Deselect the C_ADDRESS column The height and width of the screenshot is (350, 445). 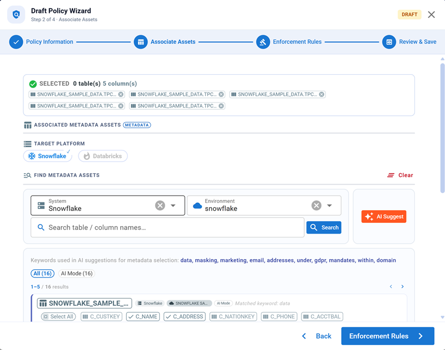coord(185,317)
